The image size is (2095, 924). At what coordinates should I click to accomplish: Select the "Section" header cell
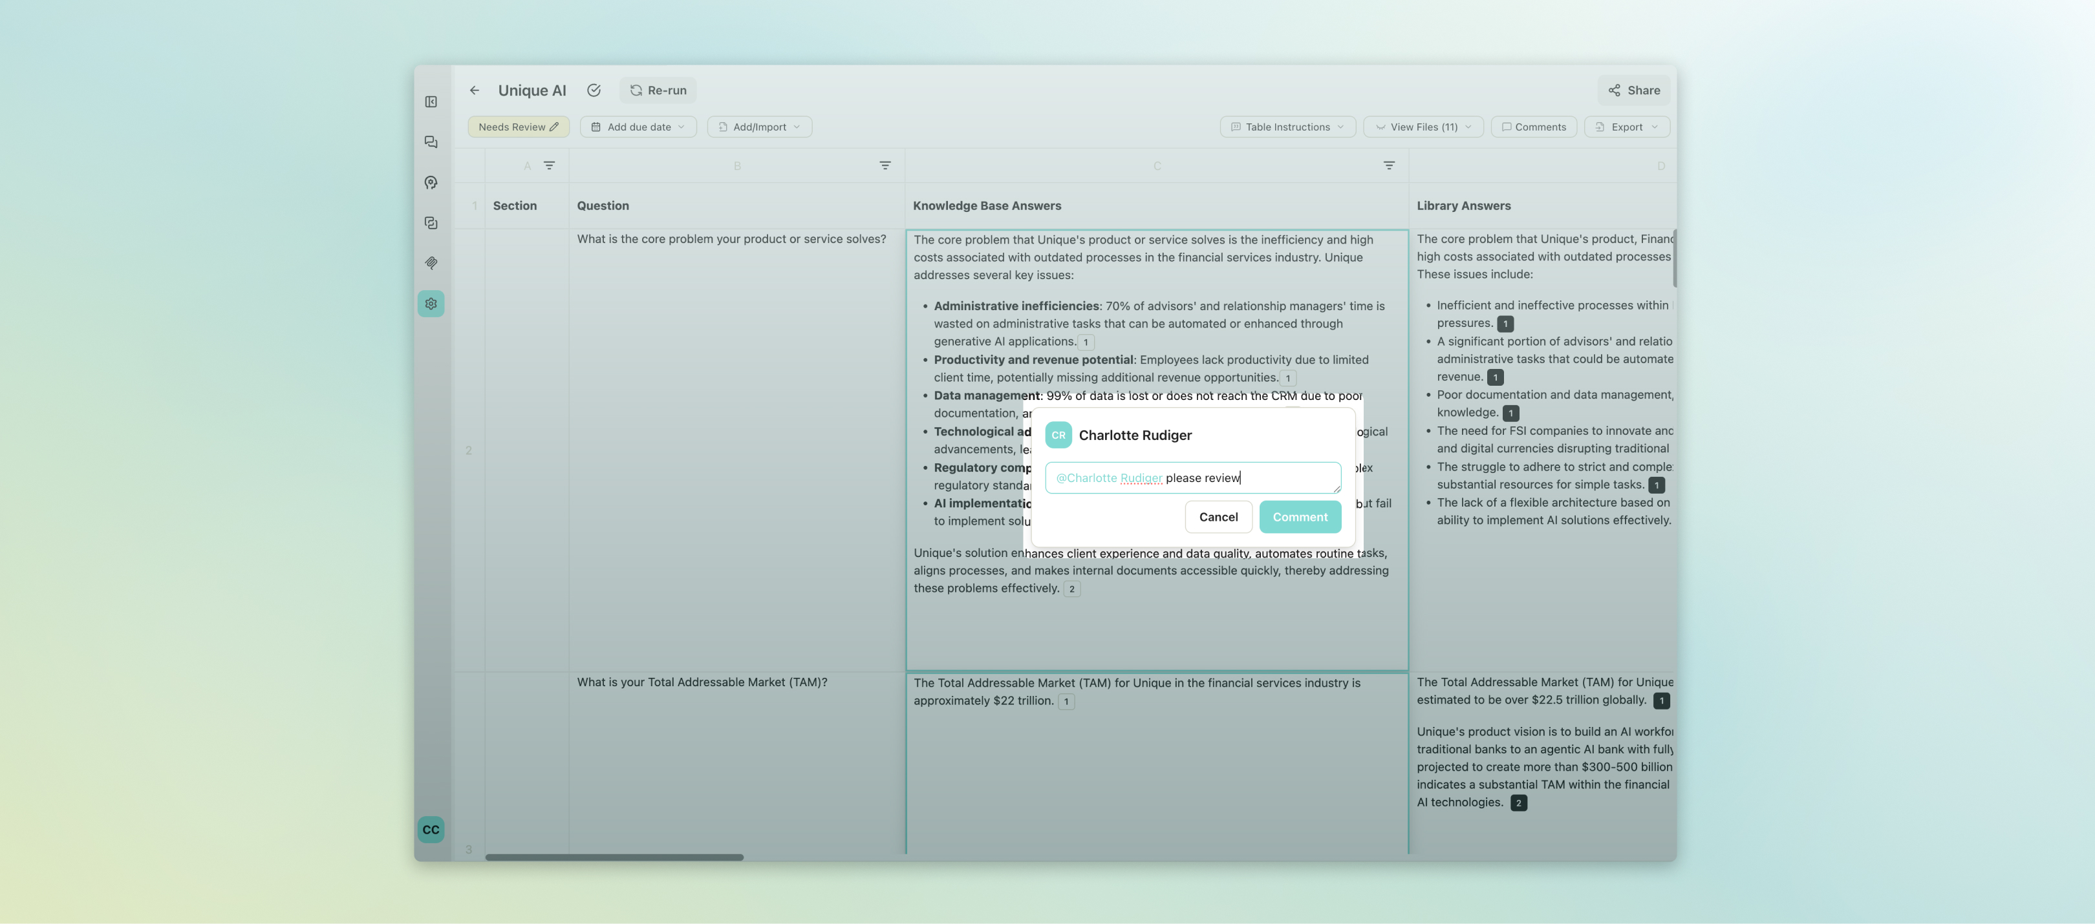[x=526, y=205]
